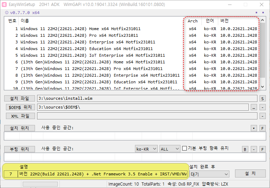Image resolution: width=270 pixels, height=188 pixels.
Task: Sort by the Arch column header
Action: tap(192, 21)
